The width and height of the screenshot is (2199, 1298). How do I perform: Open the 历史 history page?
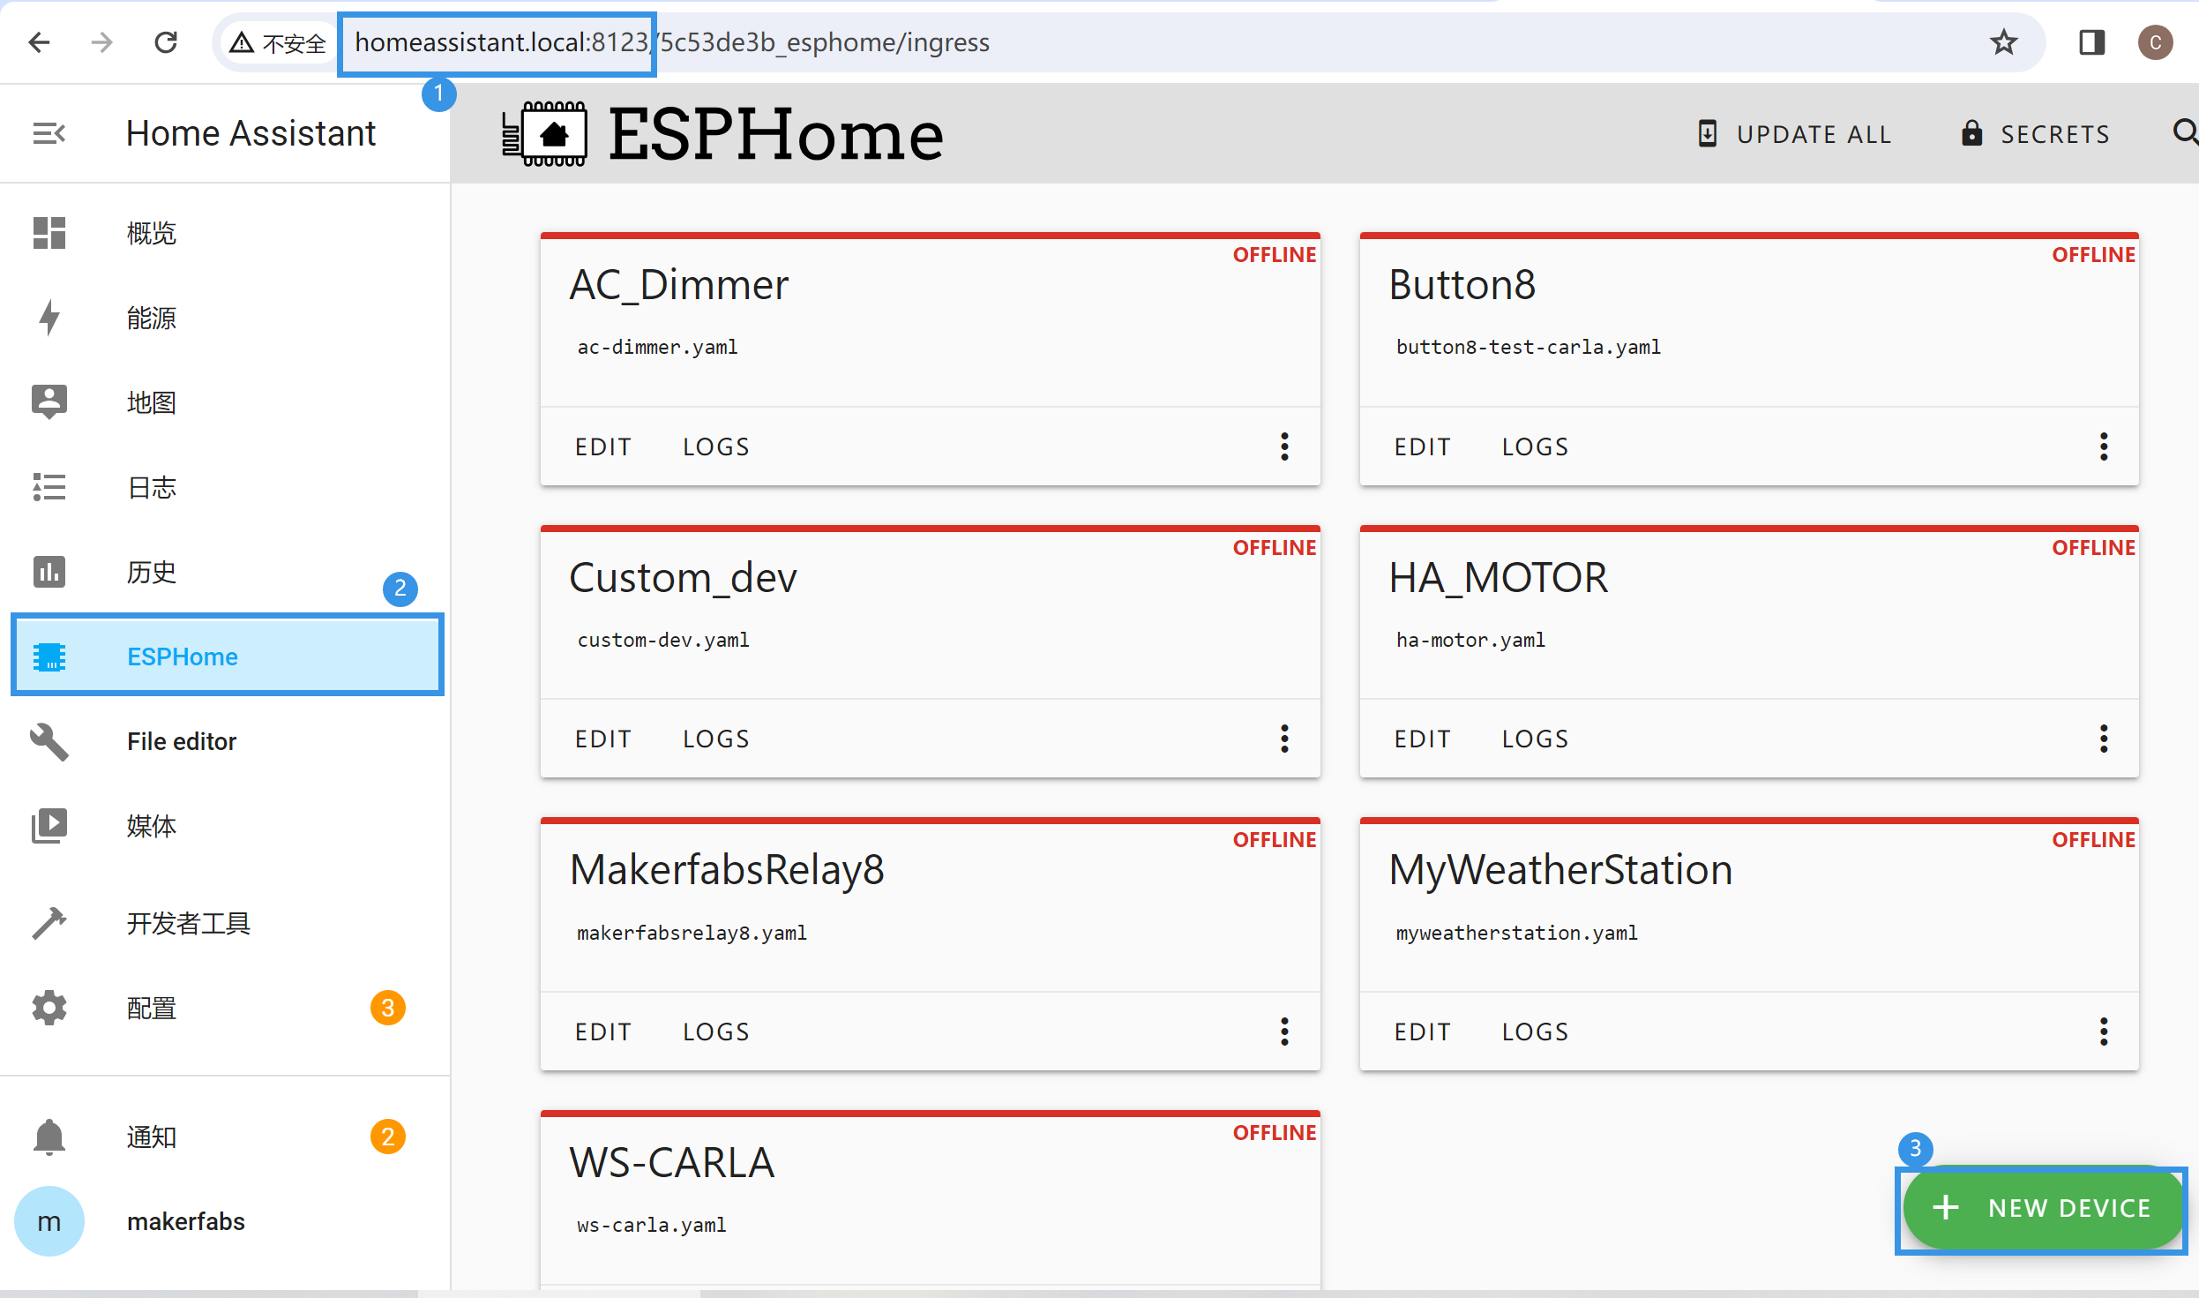pos(225,572)
